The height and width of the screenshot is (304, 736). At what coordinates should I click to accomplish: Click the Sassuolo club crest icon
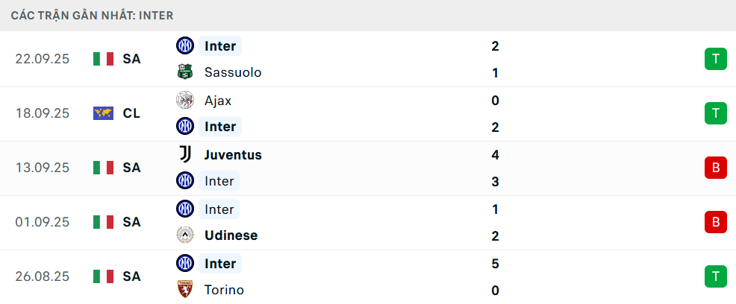pos(184,73)
